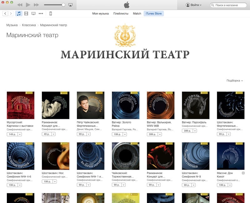This screenshot has height=203, width=250.
Task: Navigate back with the left arrow
Action: [x=5, y=13]
